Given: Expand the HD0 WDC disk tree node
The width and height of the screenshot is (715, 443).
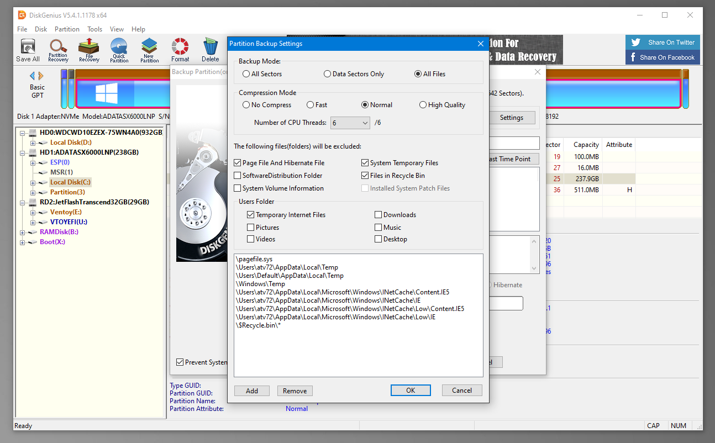Looking at the screenshot, I should point(23,133).
